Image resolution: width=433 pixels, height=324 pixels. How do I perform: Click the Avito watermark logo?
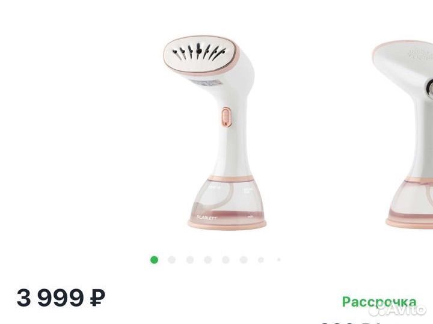398,310
